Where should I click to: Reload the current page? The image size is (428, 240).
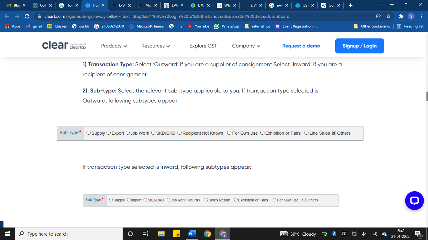pyautogui.click(x=27, y=16)
